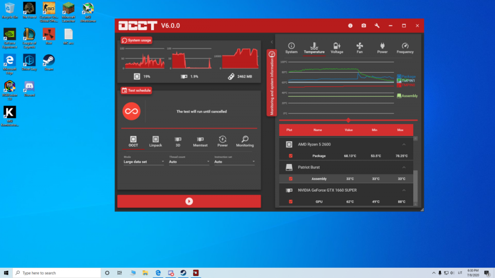Viewport: 495px width, 278px height.
Task: Click the Monitoring and system information side tab
Action: click(271, 83)
